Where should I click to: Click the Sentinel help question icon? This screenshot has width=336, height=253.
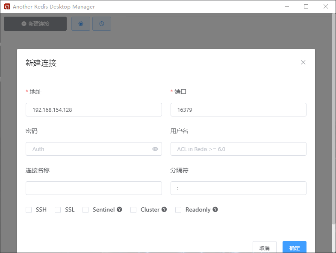coord(120,209)
